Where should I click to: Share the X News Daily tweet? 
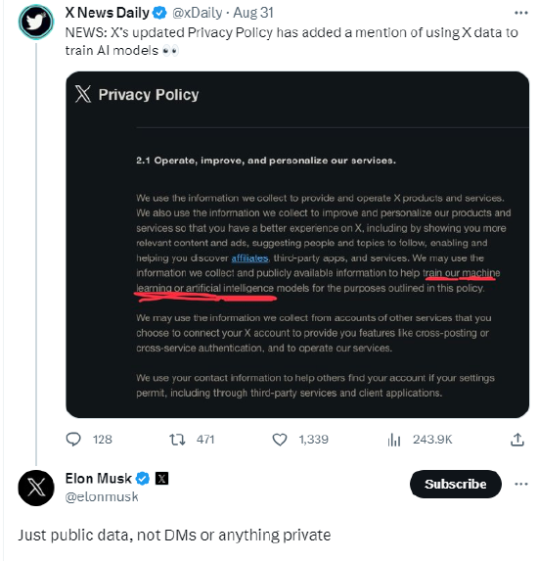516,440
